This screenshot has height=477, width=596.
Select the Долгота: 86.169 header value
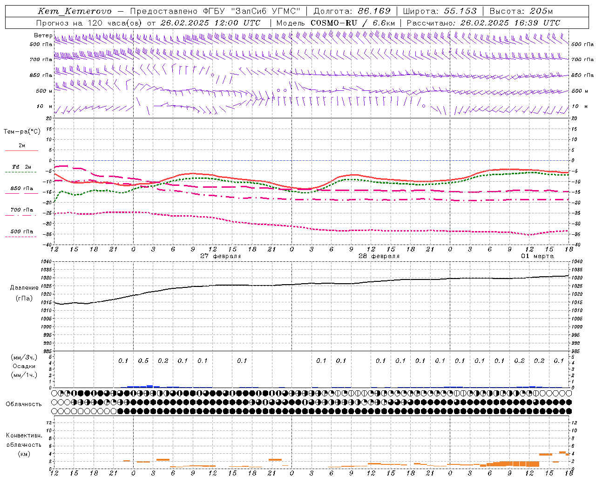click(352, 11)
